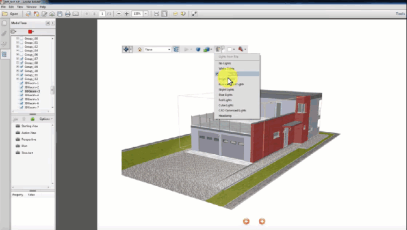Open the zoom percentage dropdown arrow
Image resolution: width=407 pixels, height=230 pixels.
pyautogui.click(x=146, y=14)
